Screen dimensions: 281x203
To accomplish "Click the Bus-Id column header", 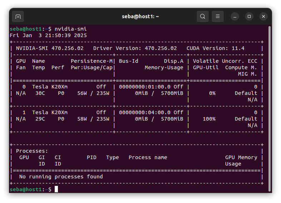I will [x=128, y=61].
